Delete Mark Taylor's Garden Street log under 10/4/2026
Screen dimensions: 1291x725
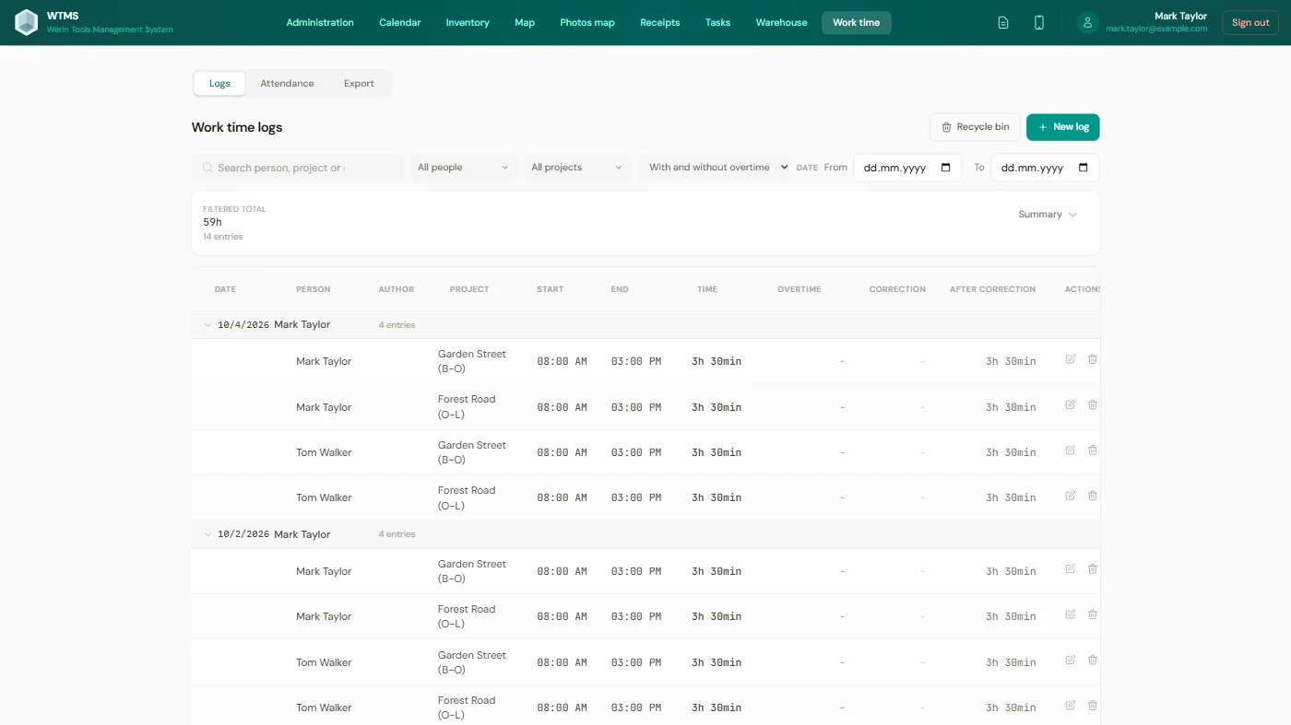1093,359
